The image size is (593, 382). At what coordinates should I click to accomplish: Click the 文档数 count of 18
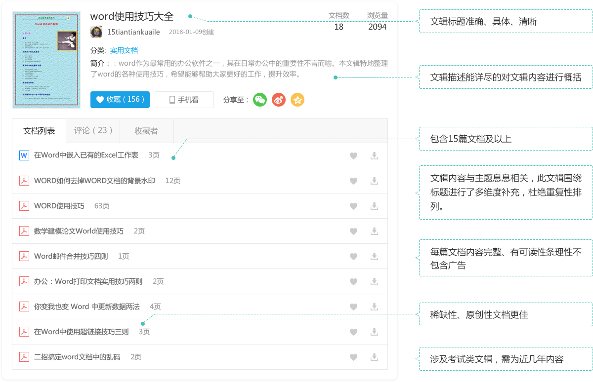click(x=339, y=27)
